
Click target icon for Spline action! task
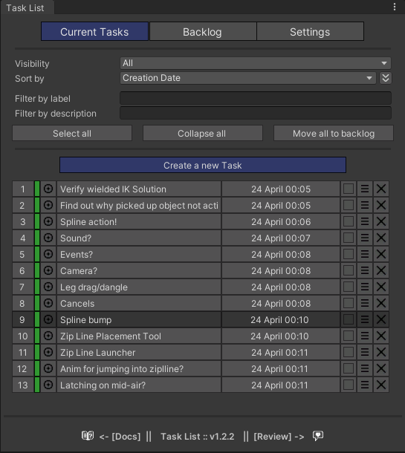pyautogui.click(x=48, y=221)
